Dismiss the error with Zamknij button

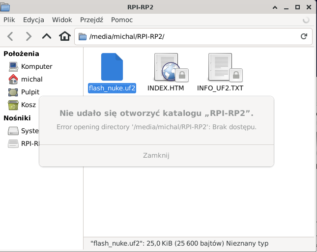point(156,155)
